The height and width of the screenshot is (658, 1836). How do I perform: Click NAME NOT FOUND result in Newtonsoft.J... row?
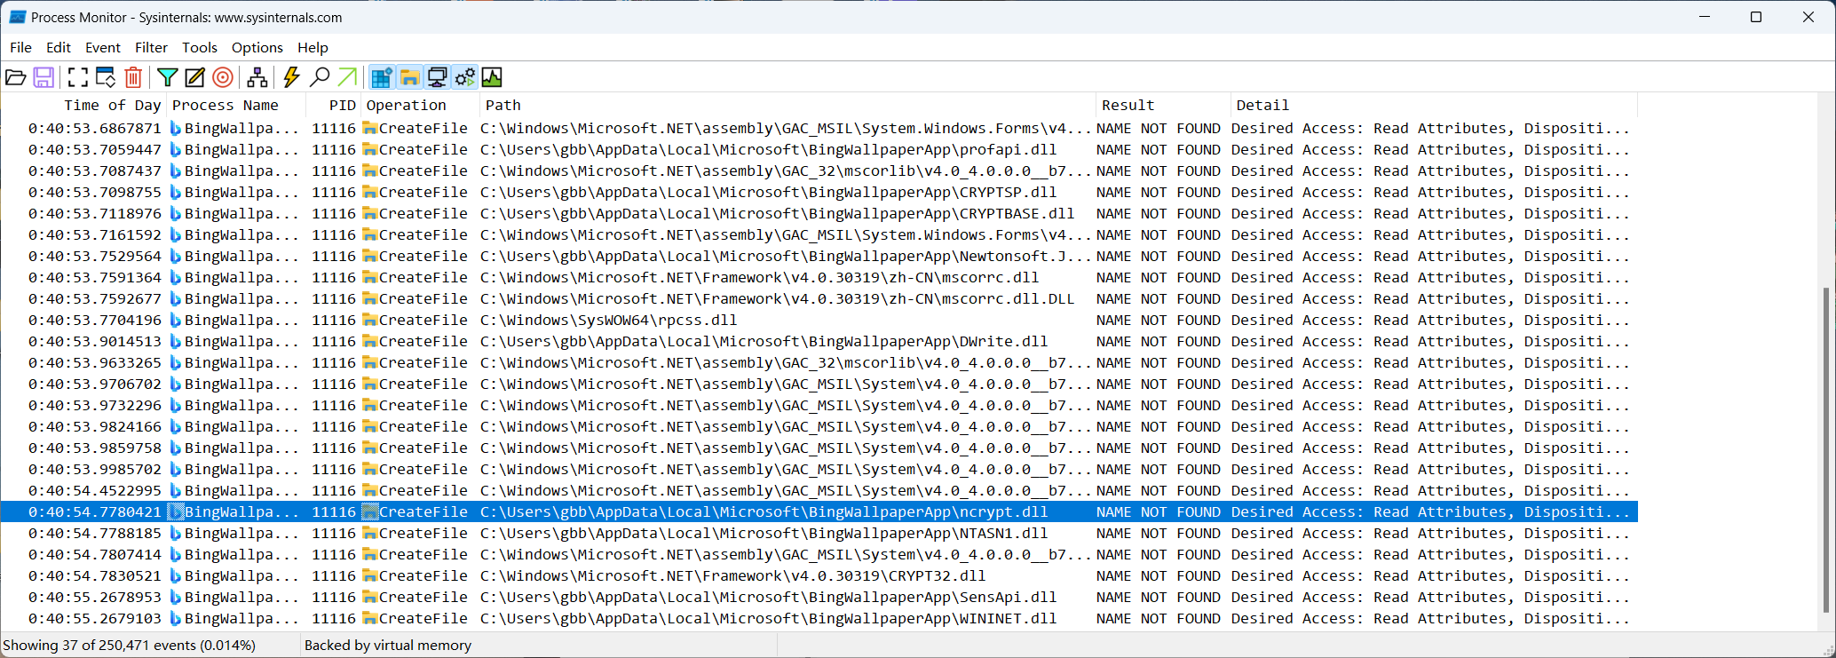1159,256
